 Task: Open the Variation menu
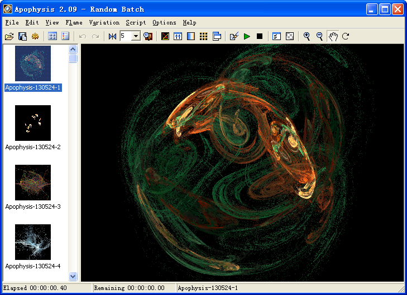tap(104, 23)
